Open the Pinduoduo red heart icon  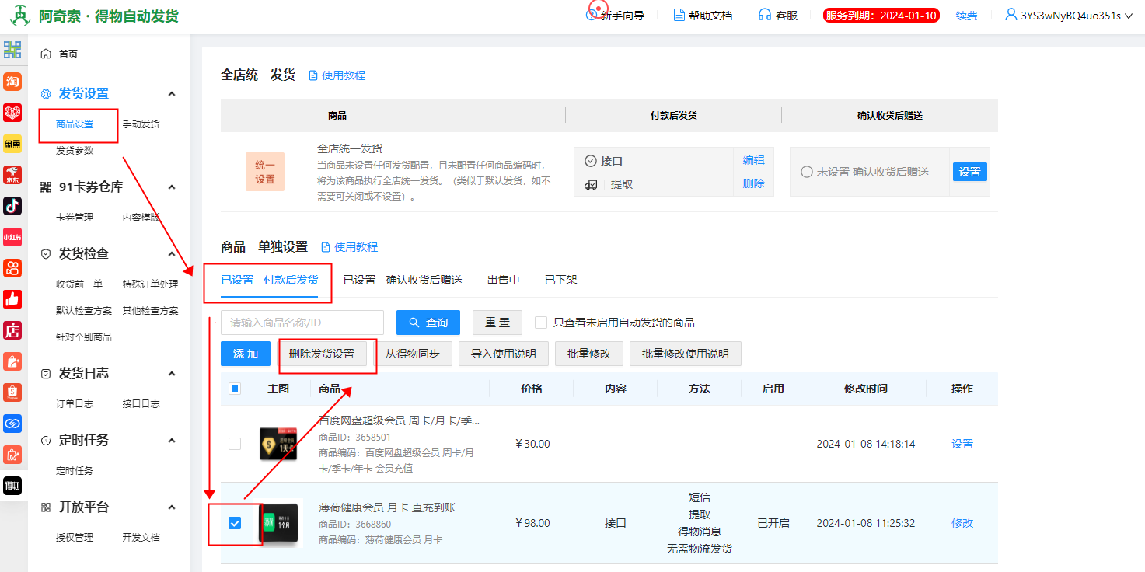pyautogui.click(x=12, y=112)
